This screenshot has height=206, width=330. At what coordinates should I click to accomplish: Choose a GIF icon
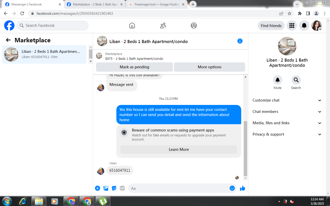[x=122, y=188]
